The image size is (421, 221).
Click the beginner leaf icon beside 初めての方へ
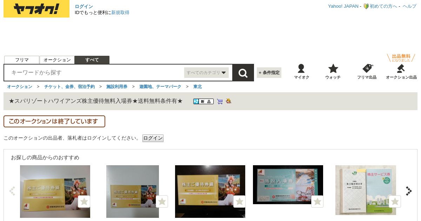366,6
